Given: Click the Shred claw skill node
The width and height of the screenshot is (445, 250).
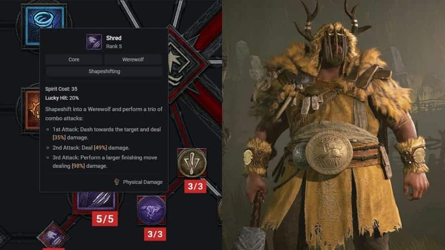Looking at the screenshot, I should (96, 201).
